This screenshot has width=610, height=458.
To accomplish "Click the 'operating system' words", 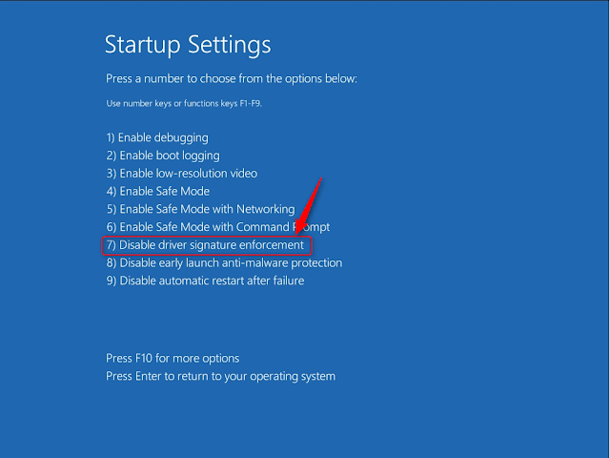I will pyautogui.click(x=293, y=377).
